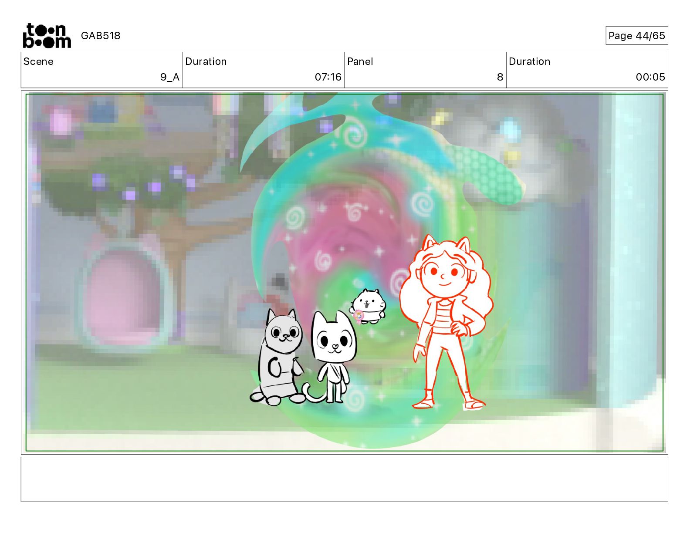Click the Duration label beside Scene
The image size is (690, 533).
coord(206,61)
